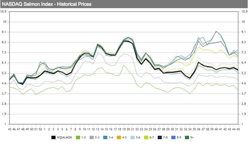
Task: Toggle the NQSALMON series legend label
Action: [x=64, y=137]
